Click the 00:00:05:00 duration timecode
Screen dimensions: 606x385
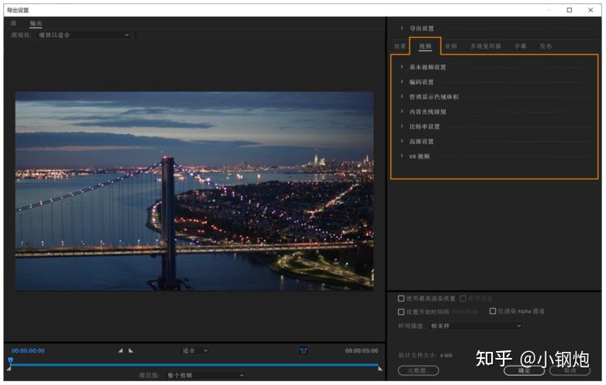click(362, 350)
